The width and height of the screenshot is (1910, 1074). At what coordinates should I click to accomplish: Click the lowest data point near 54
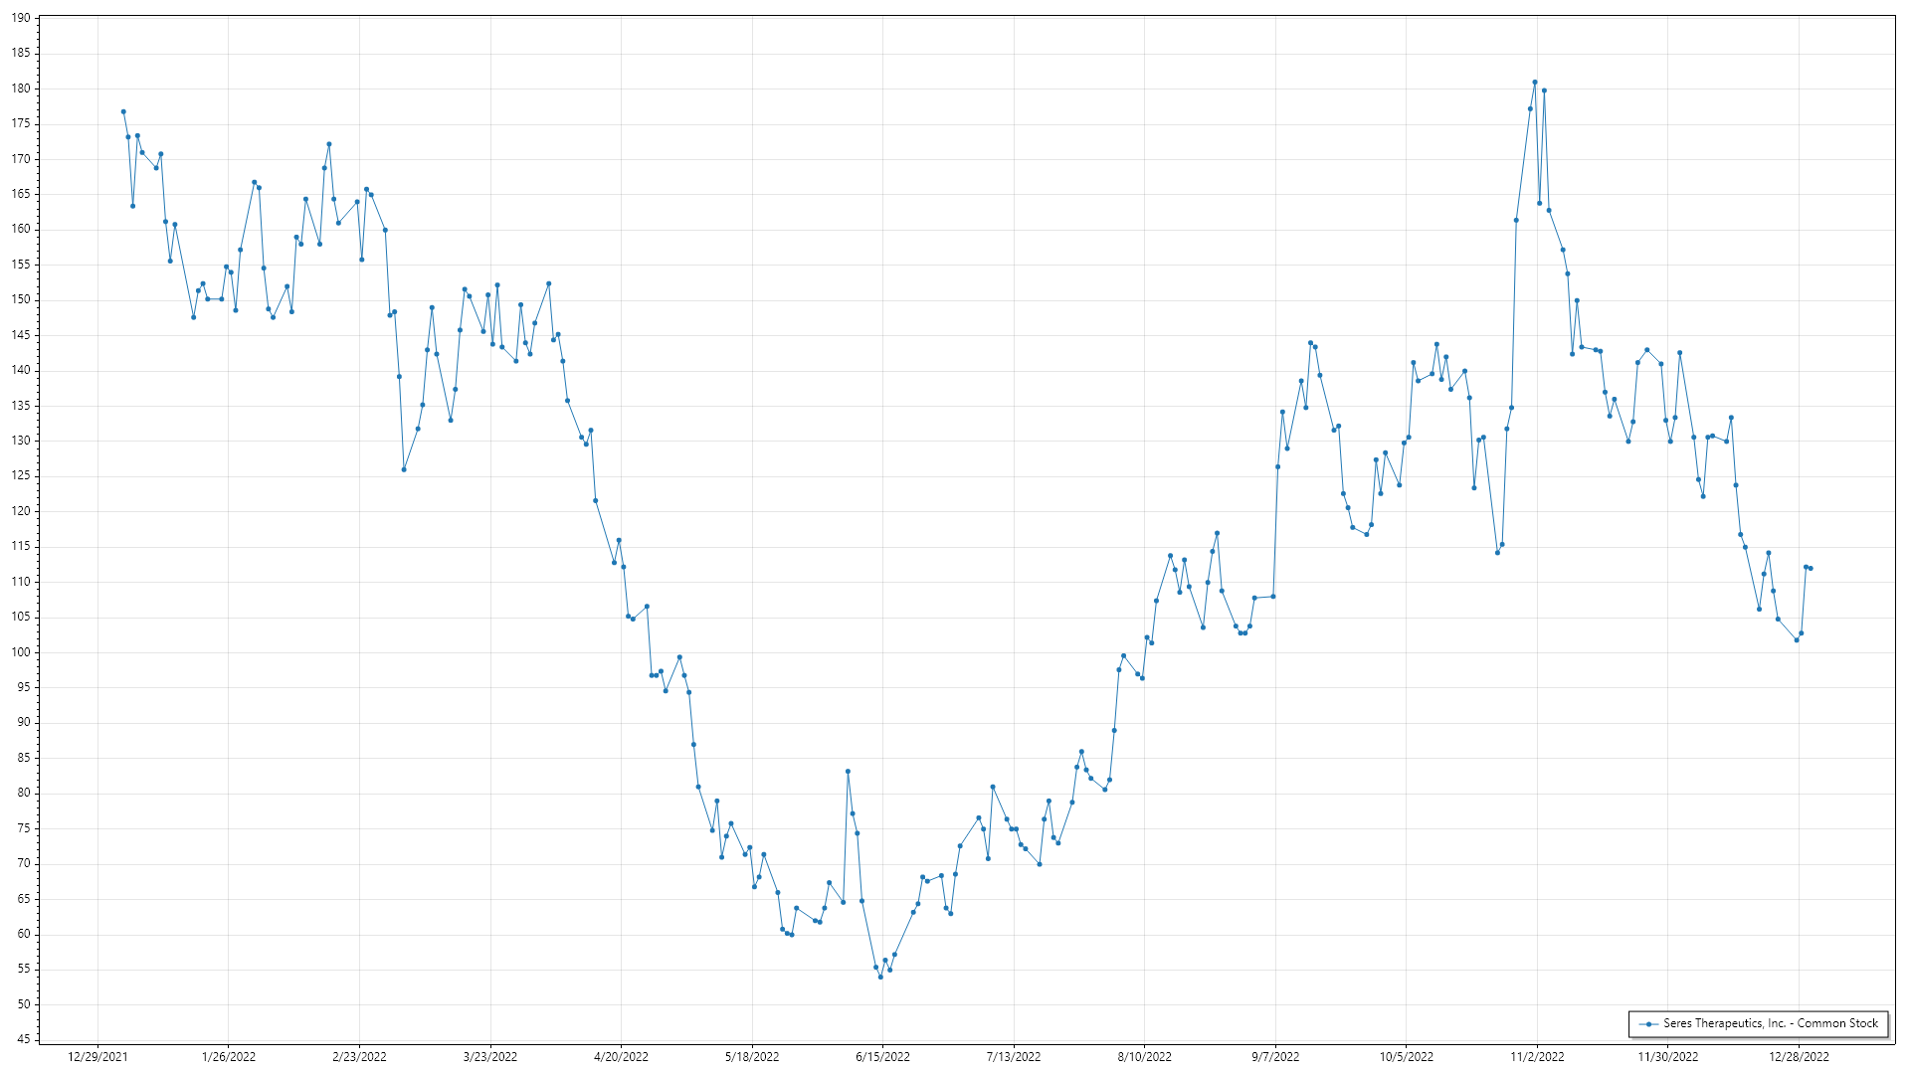click(880, 977)
